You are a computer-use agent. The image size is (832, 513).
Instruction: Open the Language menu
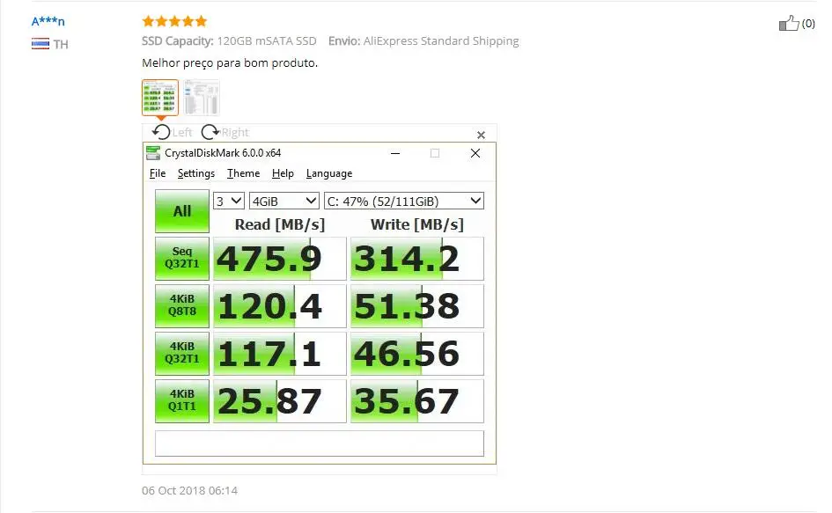(x=329, y=173)
